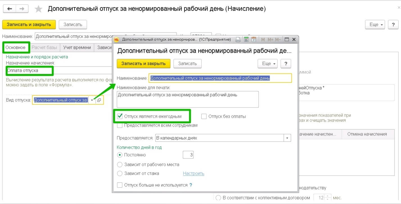Switch to the Основное tab

coord(16,47)
